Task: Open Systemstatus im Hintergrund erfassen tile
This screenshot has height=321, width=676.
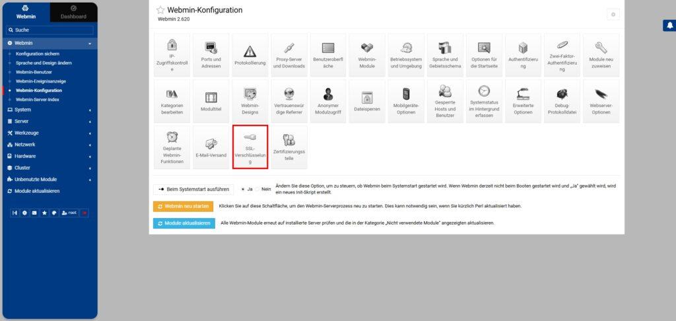Action: pyautogui.click(x=484, y=101)
